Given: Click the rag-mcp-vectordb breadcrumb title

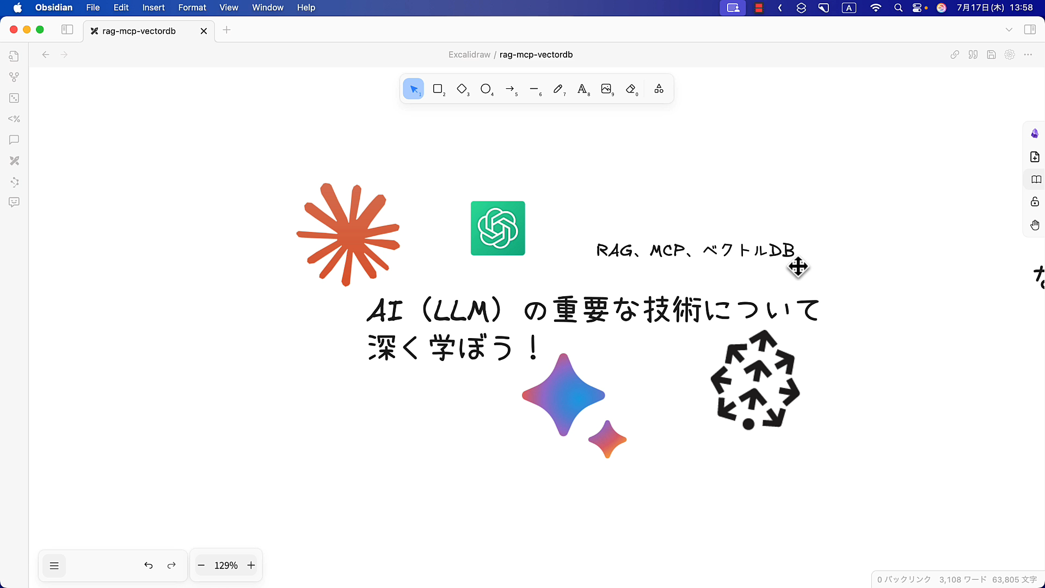Looking at the screenshot, I should click(x=536, y=54).
